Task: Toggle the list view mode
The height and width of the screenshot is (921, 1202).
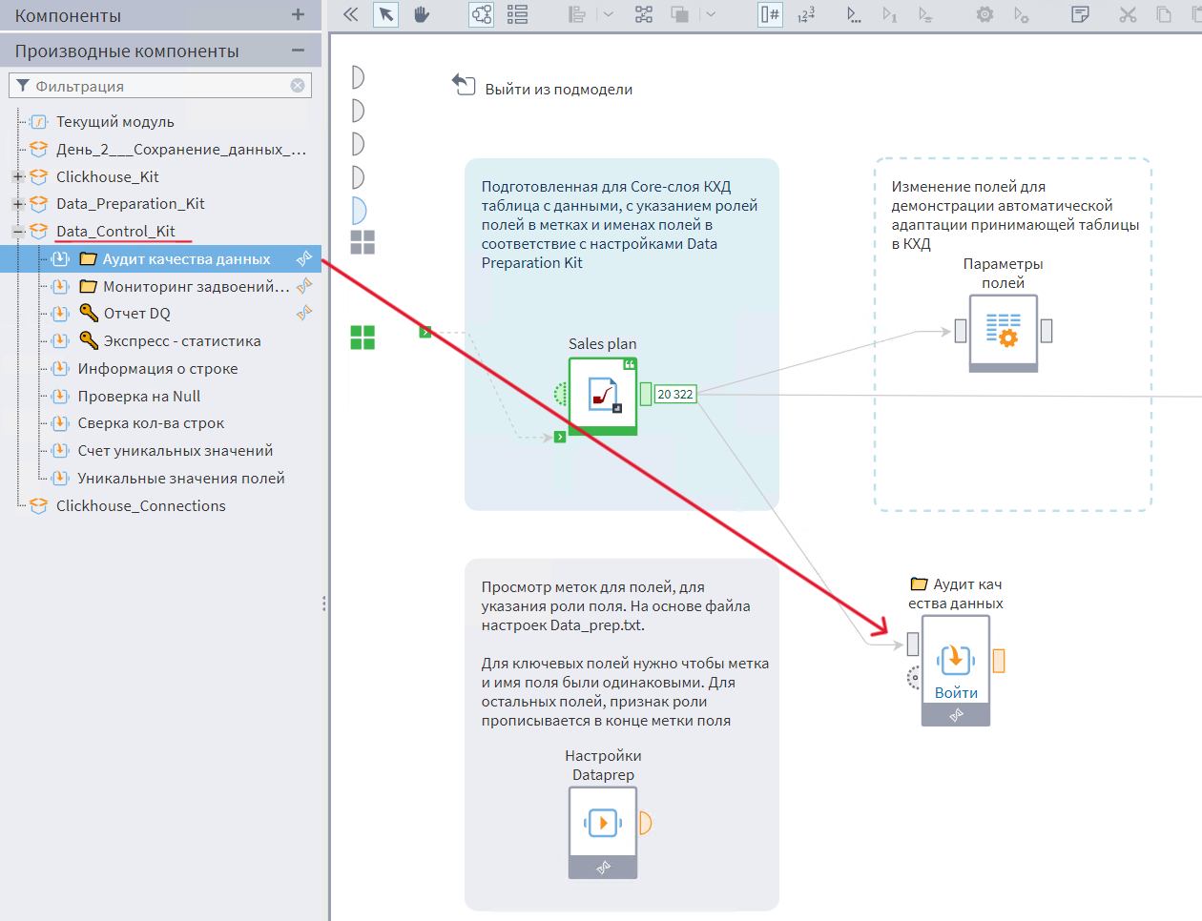Action: (x=517, y=14)
